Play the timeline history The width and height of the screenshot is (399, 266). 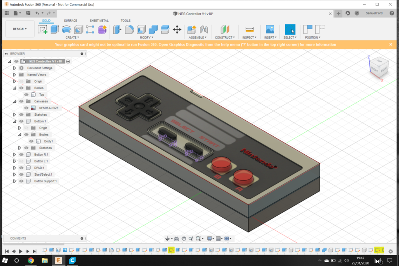pos(21,251)
